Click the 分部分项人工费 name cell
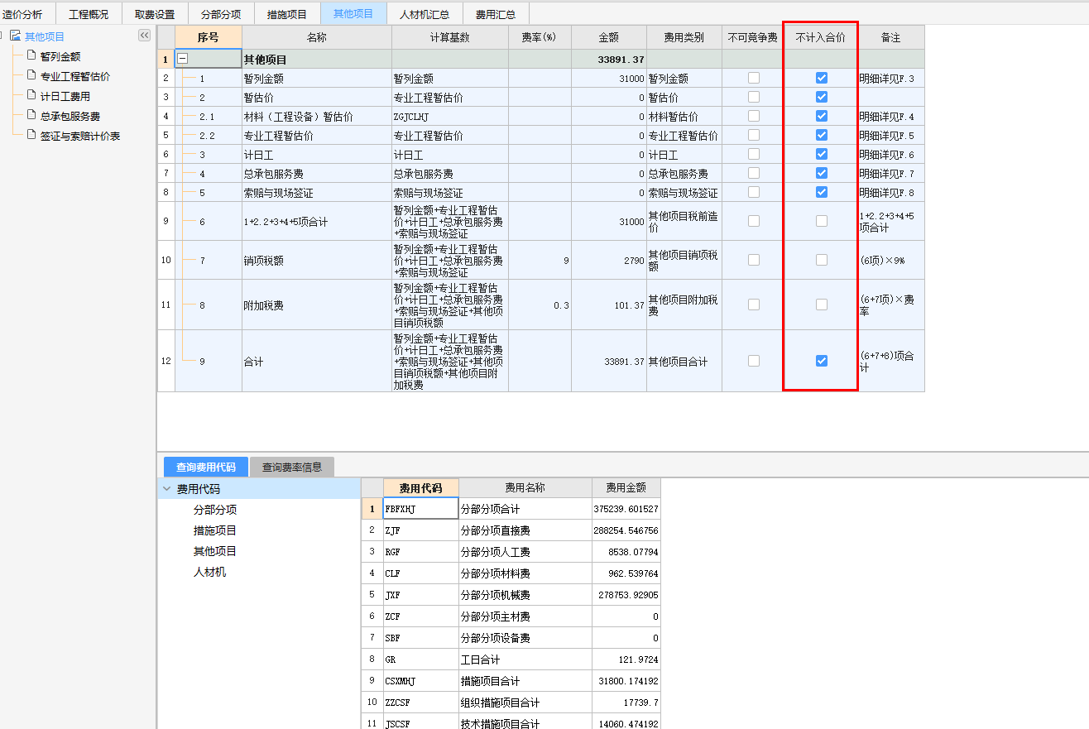The height and width of the screenshot is (729, 1089). 525,552
